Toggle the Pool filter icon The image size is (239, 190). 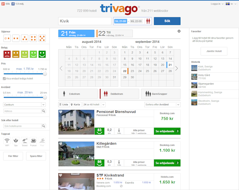(42, 141)
